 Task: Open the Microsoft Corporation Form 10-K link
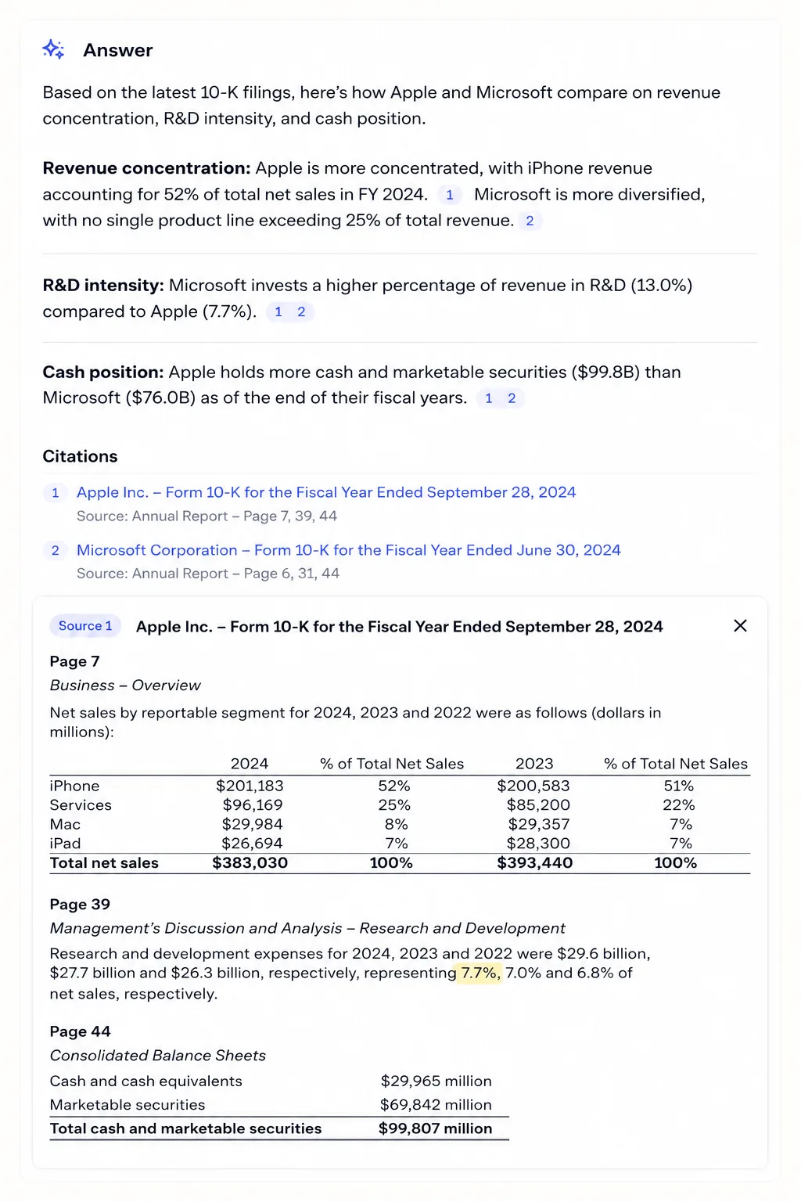coord(349,550)
